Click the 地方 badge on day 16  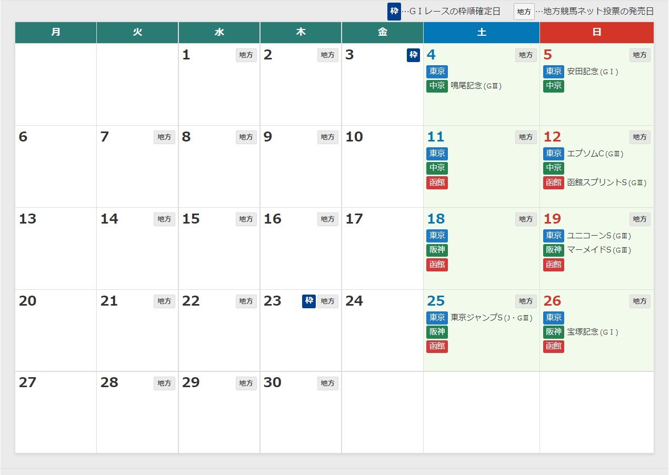coord(328,219)
